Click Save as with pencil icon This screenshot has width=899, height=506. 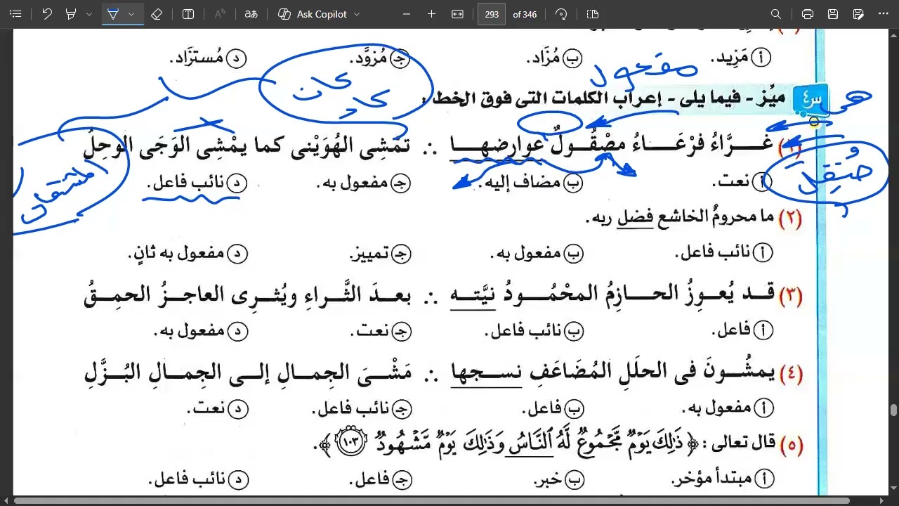(x=858, y=14)
